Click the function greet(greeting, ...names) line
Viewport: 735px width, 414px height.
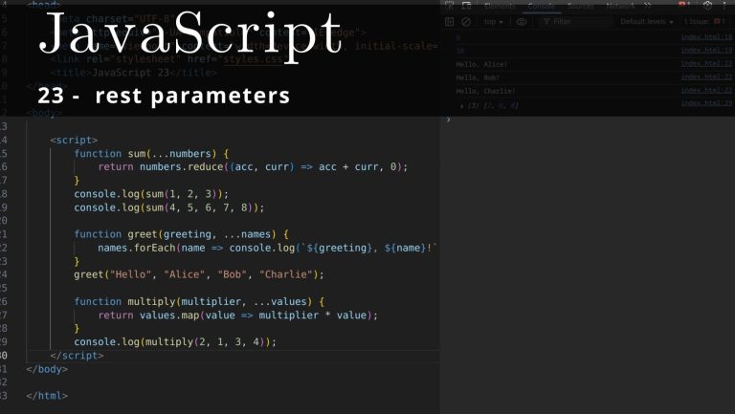[182, 234]
